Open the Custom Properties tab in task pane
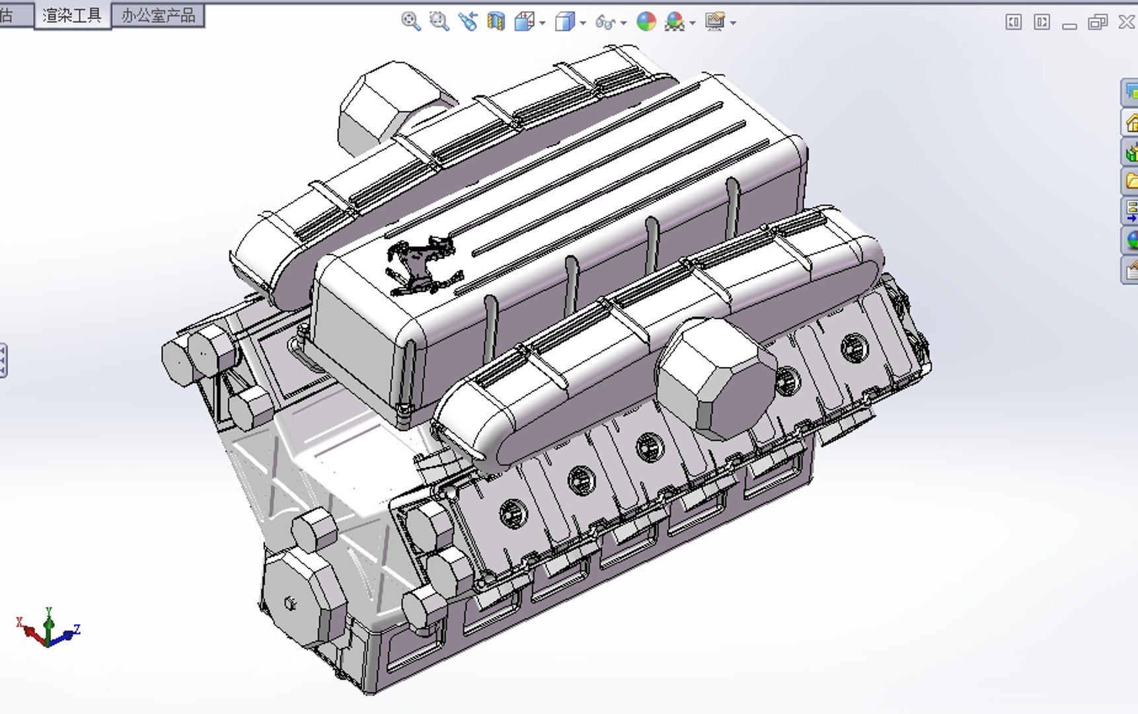 click(x=1130, y=270)
